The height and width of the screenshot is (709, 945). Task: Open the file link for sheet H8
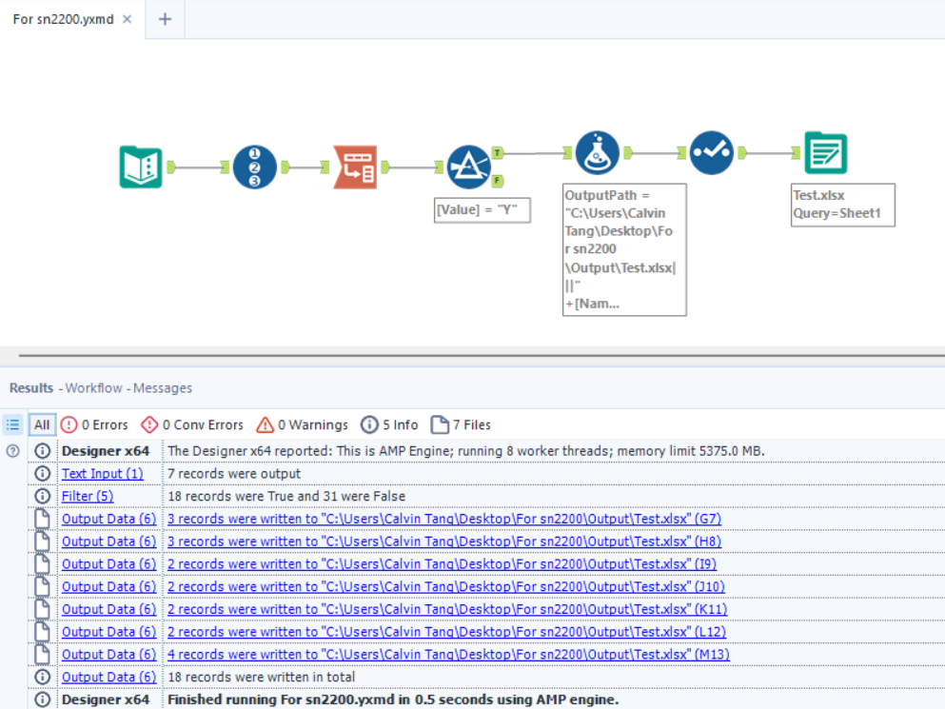click(444, 542)
